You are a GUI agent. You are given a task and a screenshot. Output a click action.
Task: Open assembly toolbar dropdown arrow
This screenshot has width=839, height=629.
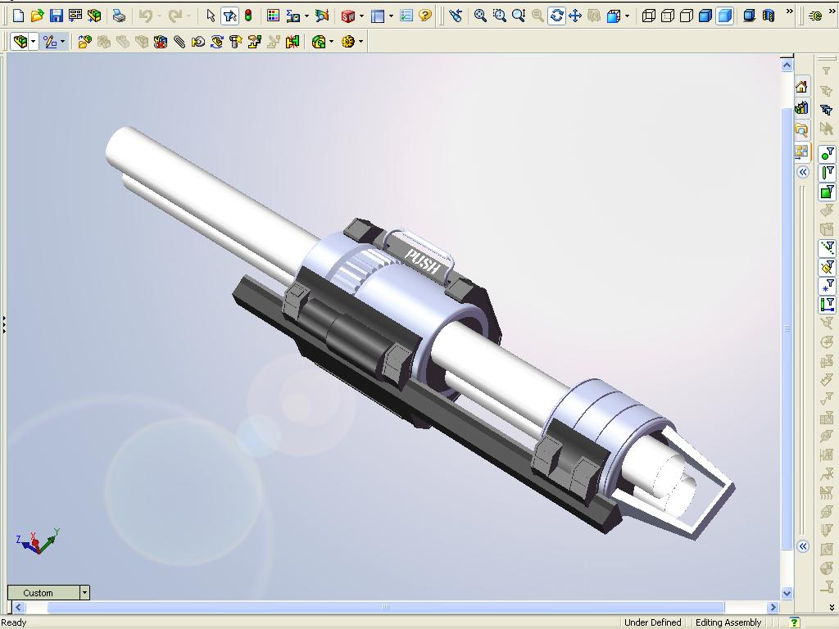pos(33,41)
